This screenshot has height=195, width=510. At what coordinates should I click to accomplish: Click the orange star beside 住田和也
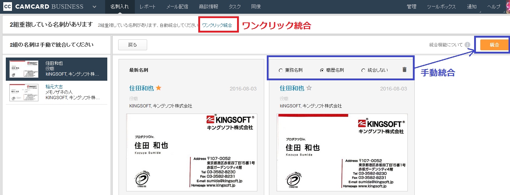(x=158, y=88)
